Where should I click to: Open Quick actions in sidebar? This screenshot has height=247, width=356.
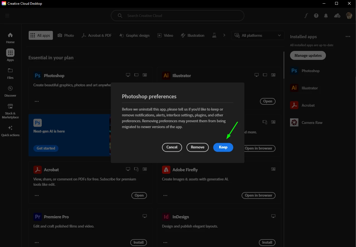tap(10, 131)
